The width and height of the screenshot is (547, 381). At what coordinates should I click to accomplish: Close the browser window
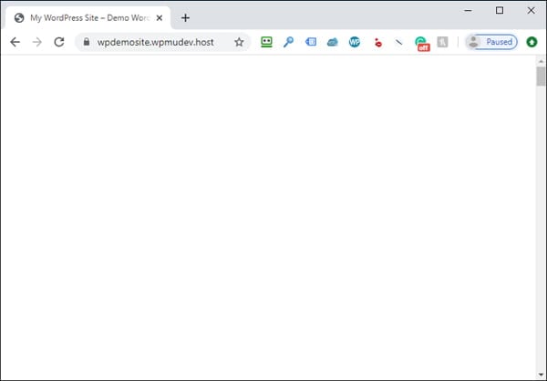[x=531, y=10]
